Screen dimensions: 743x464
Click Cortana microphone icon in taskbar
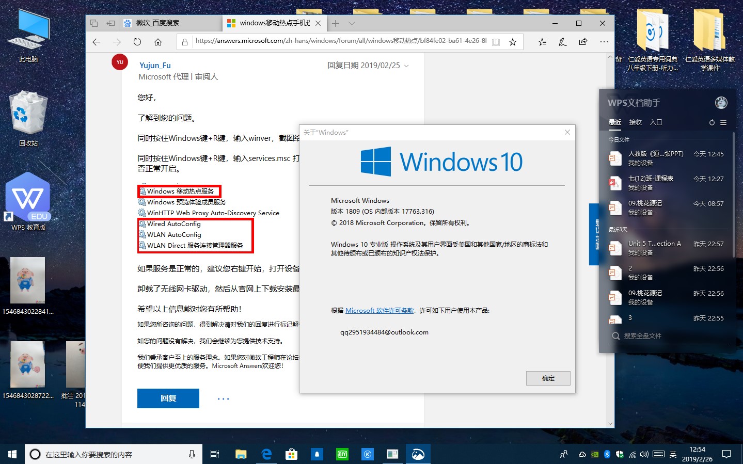(192, 454)
